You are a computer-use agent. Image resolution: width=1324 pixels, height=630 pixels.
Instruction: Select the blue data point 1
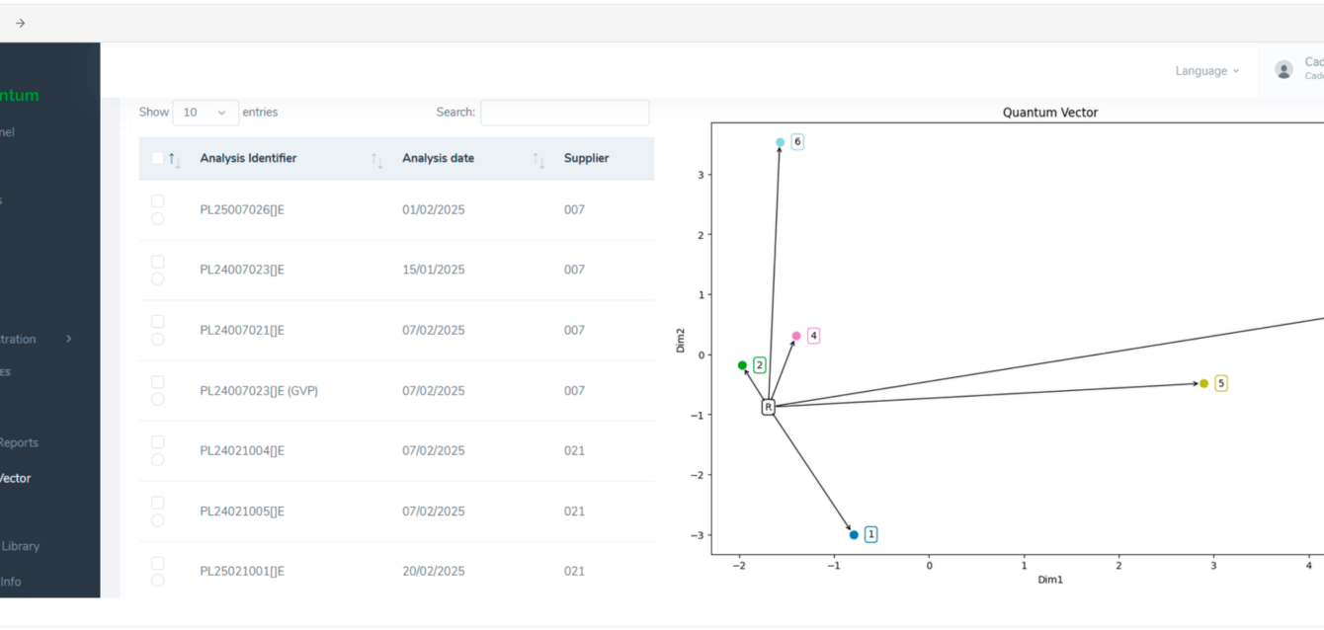click(x=854, y=534)
